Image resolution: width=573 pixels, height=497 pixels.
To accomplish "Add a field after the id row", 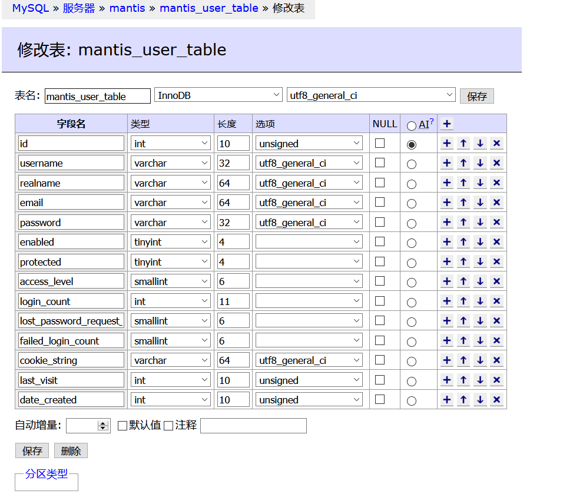I will pyautogui.click(x=446, y=143).
